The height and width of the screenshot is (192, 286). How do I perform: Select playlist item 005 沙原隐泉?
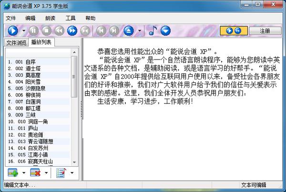coord(38,89)
